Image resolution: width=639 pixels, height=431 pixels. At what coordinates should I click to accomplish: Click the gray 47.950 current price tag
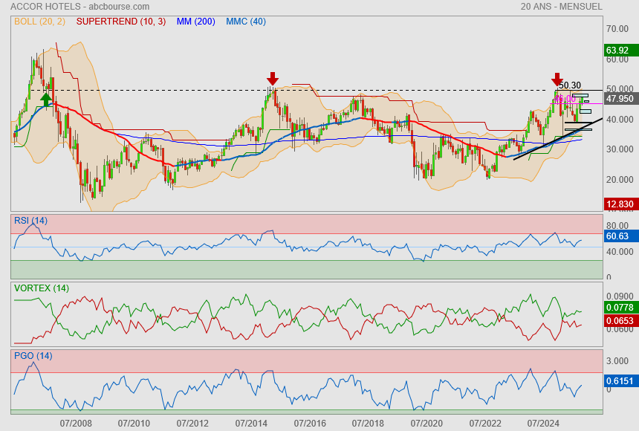click(x=618, y=98)
